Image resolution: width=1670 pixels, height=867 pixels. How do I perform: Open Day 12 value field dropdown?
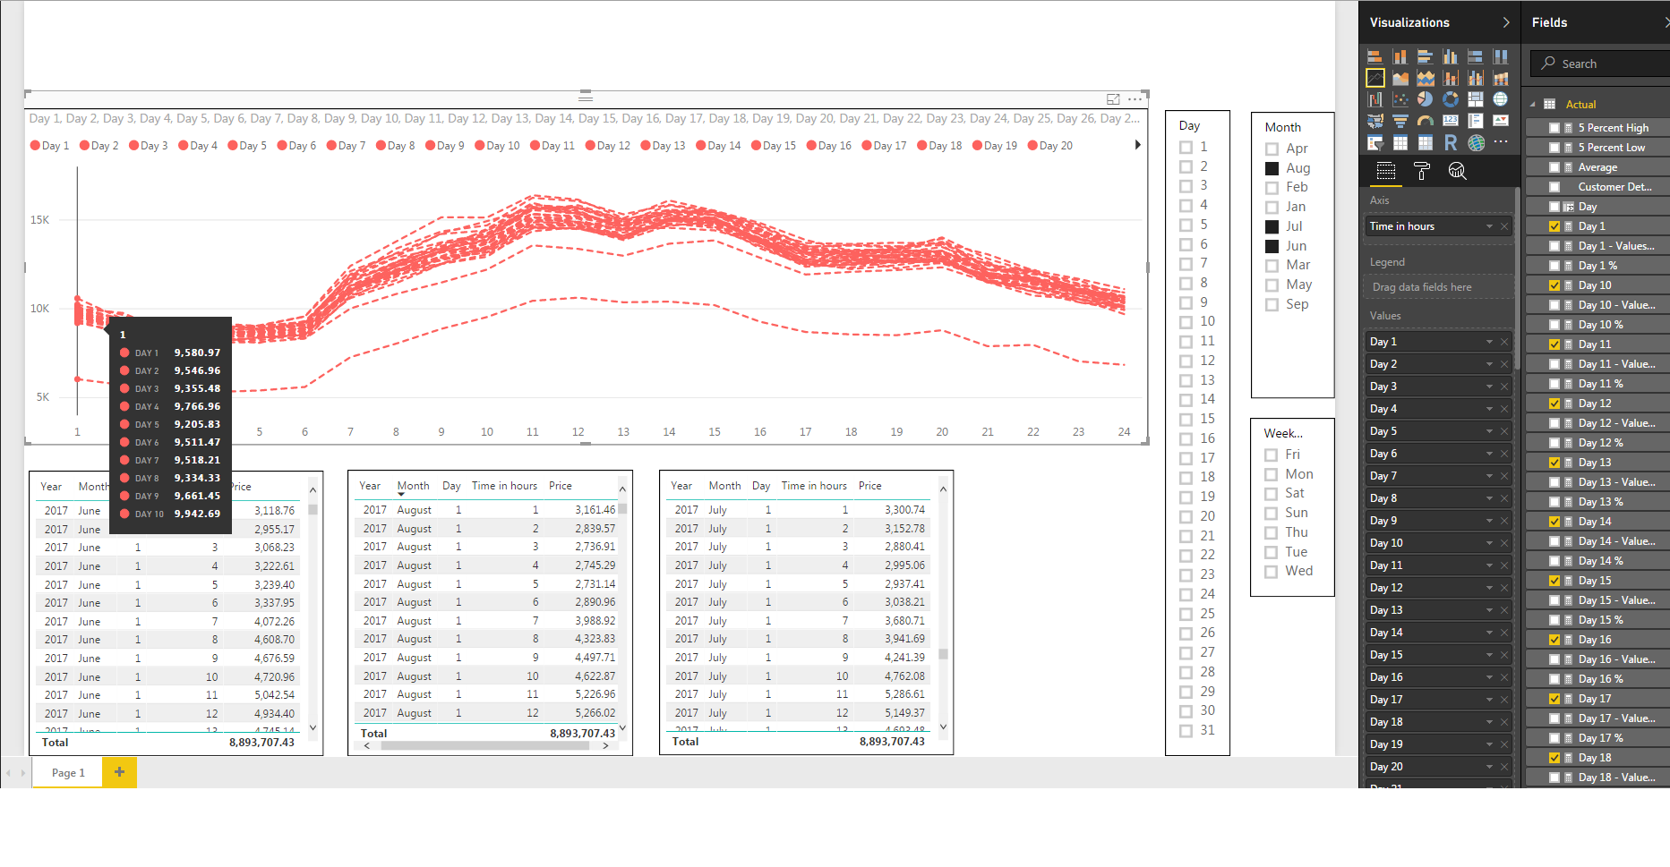click(x=1490, y=588)
